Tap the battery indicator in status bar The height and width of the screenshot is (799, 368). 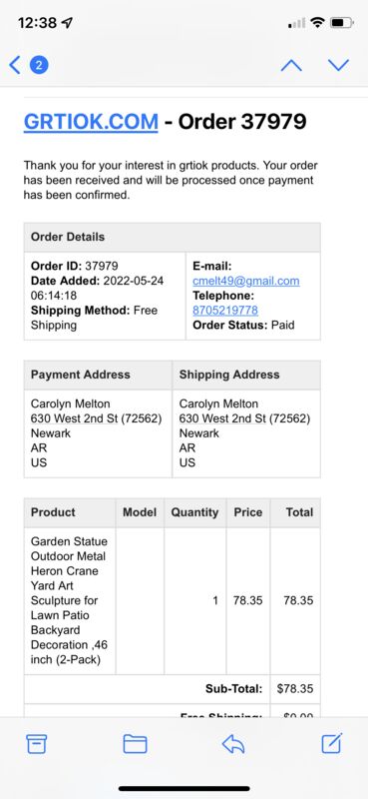341,22
